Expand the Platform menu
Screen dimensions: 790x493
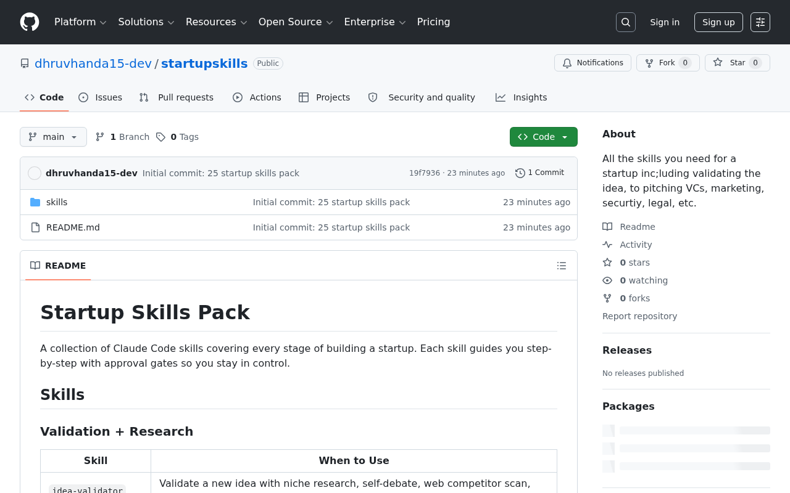coord(80,22)
